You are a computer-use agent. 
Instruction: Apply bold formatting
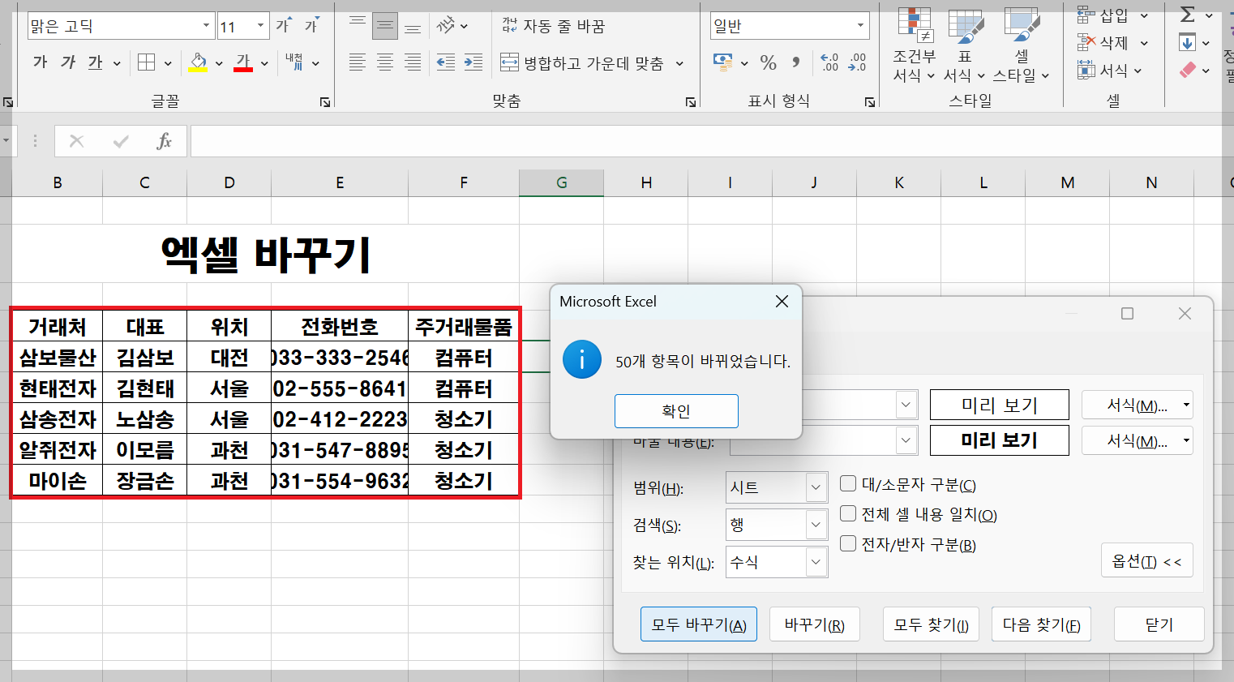[41, 62]
